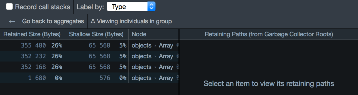This screenshot has height=95, width=358.
Task: Click 'Select an item to view its retaining paths'
Action: (x=269, y=83)
